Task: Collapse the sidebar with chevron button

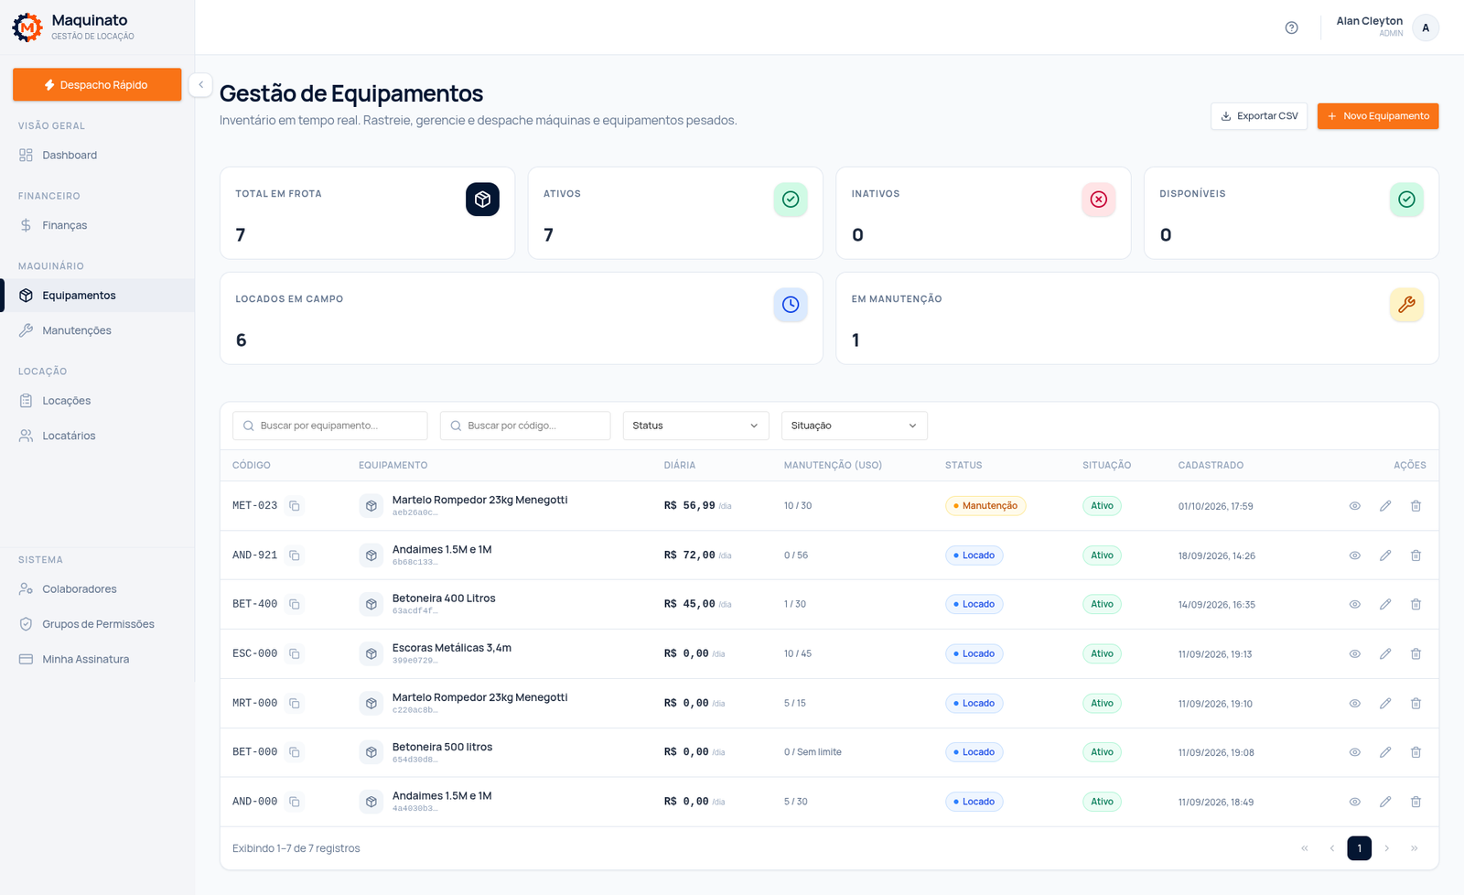Action: coord(200,84)
